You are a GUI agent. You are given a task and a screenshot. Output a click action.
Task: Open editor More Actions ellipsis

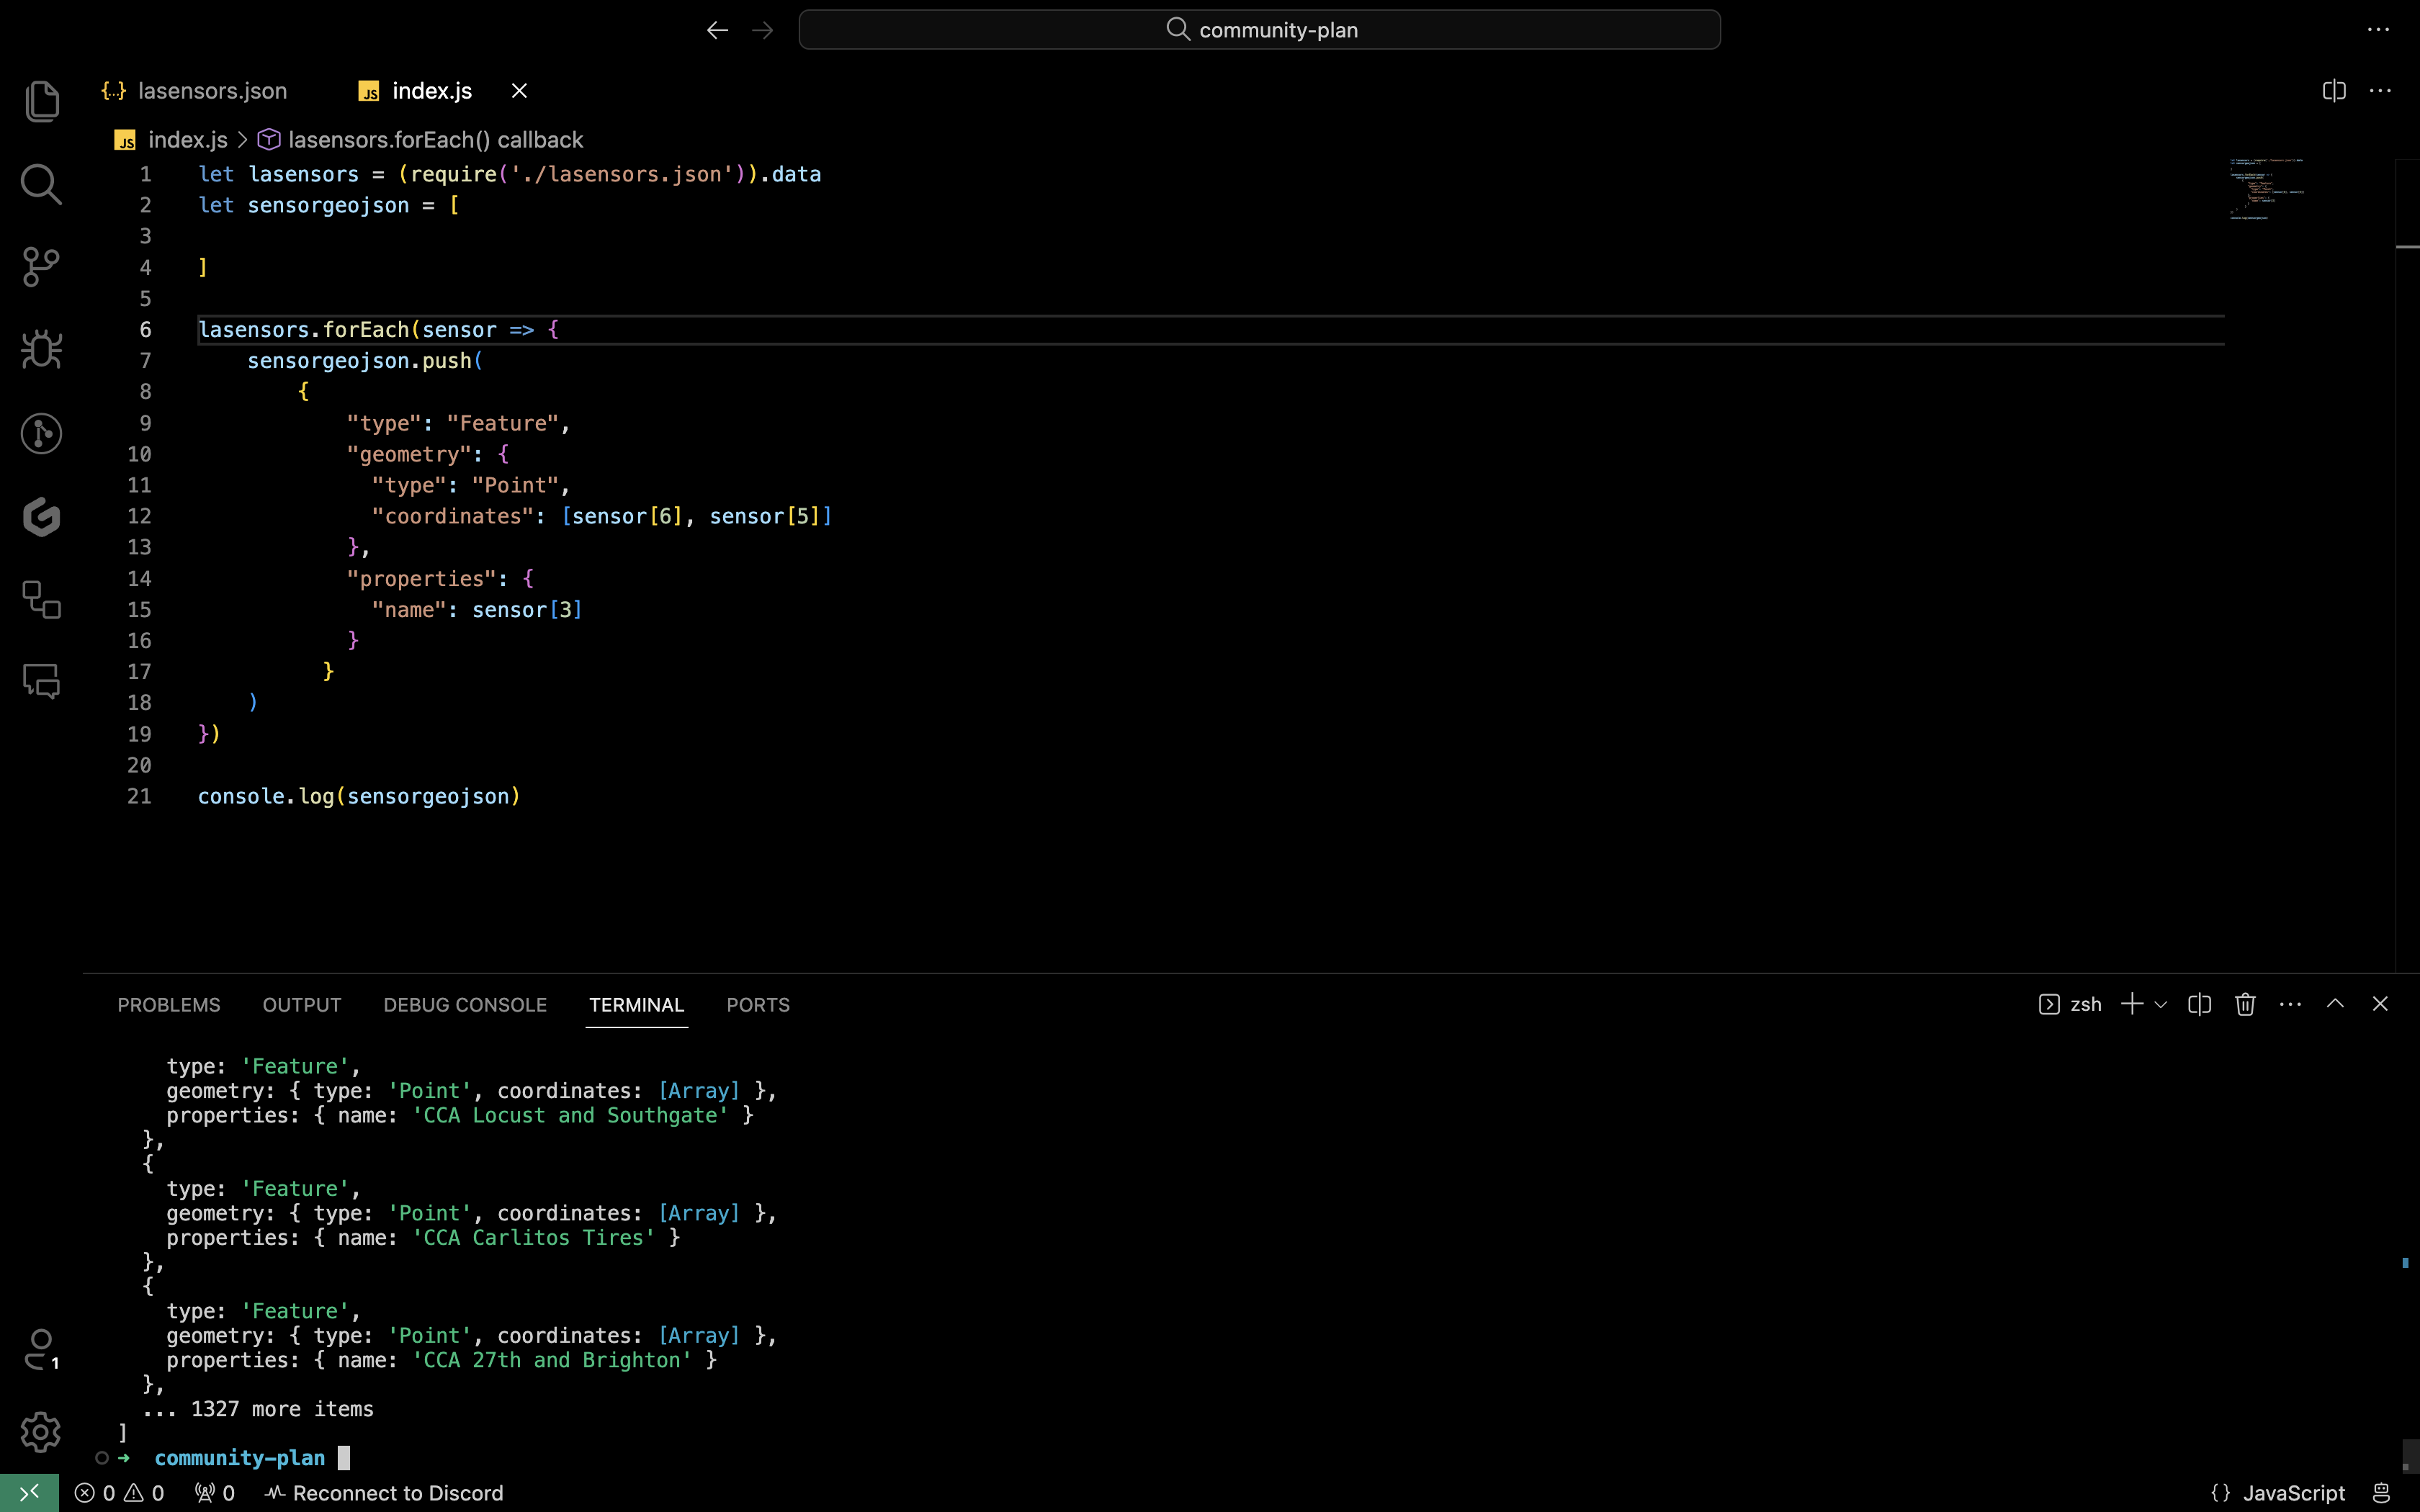[2380, 91]
